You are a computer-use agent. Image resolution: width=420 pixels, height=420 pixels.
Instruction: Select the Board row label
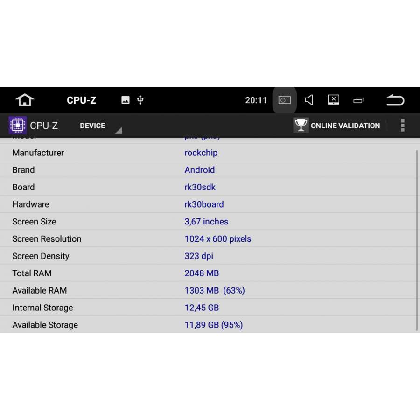point(23,187)
